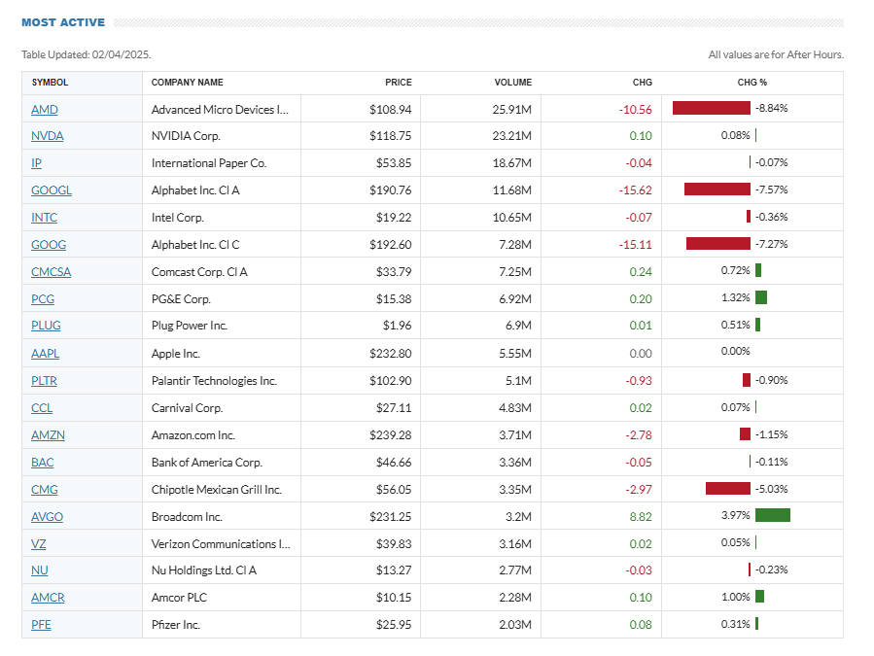Open the GOOGL symbol link

click(x=52, y=190)
